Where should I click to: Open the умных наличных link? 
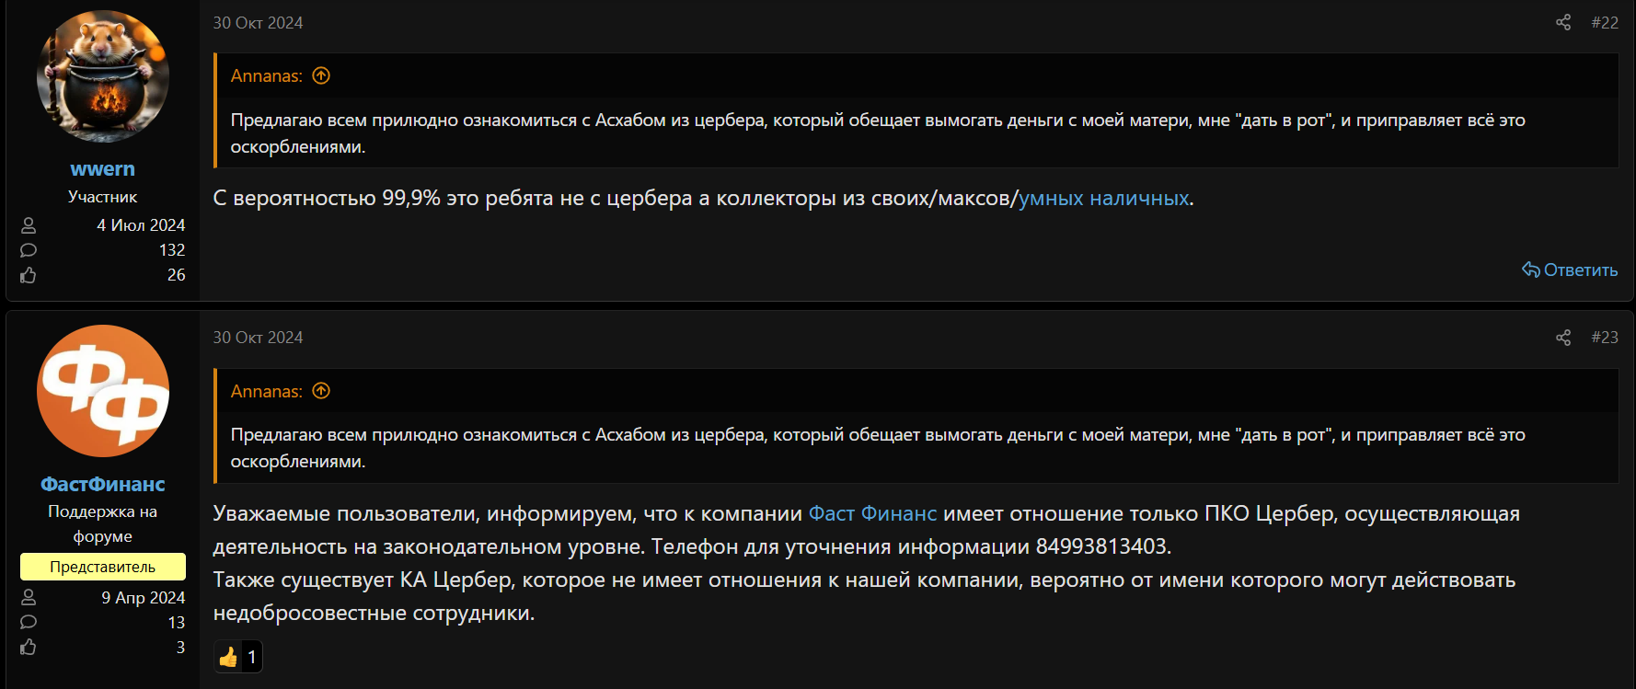pyautogui.click(x=1103, y=198)
